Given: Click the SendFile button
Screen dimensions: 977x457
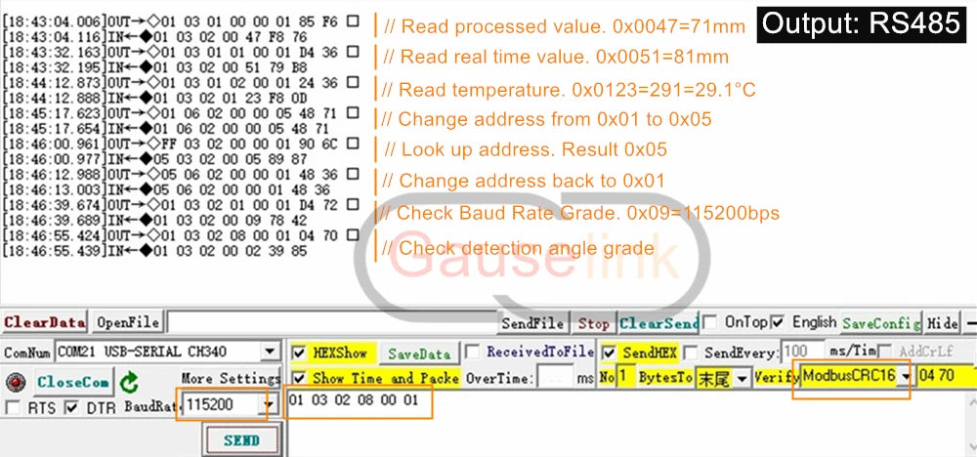Looking at the screenshot, I should (532, 324).
